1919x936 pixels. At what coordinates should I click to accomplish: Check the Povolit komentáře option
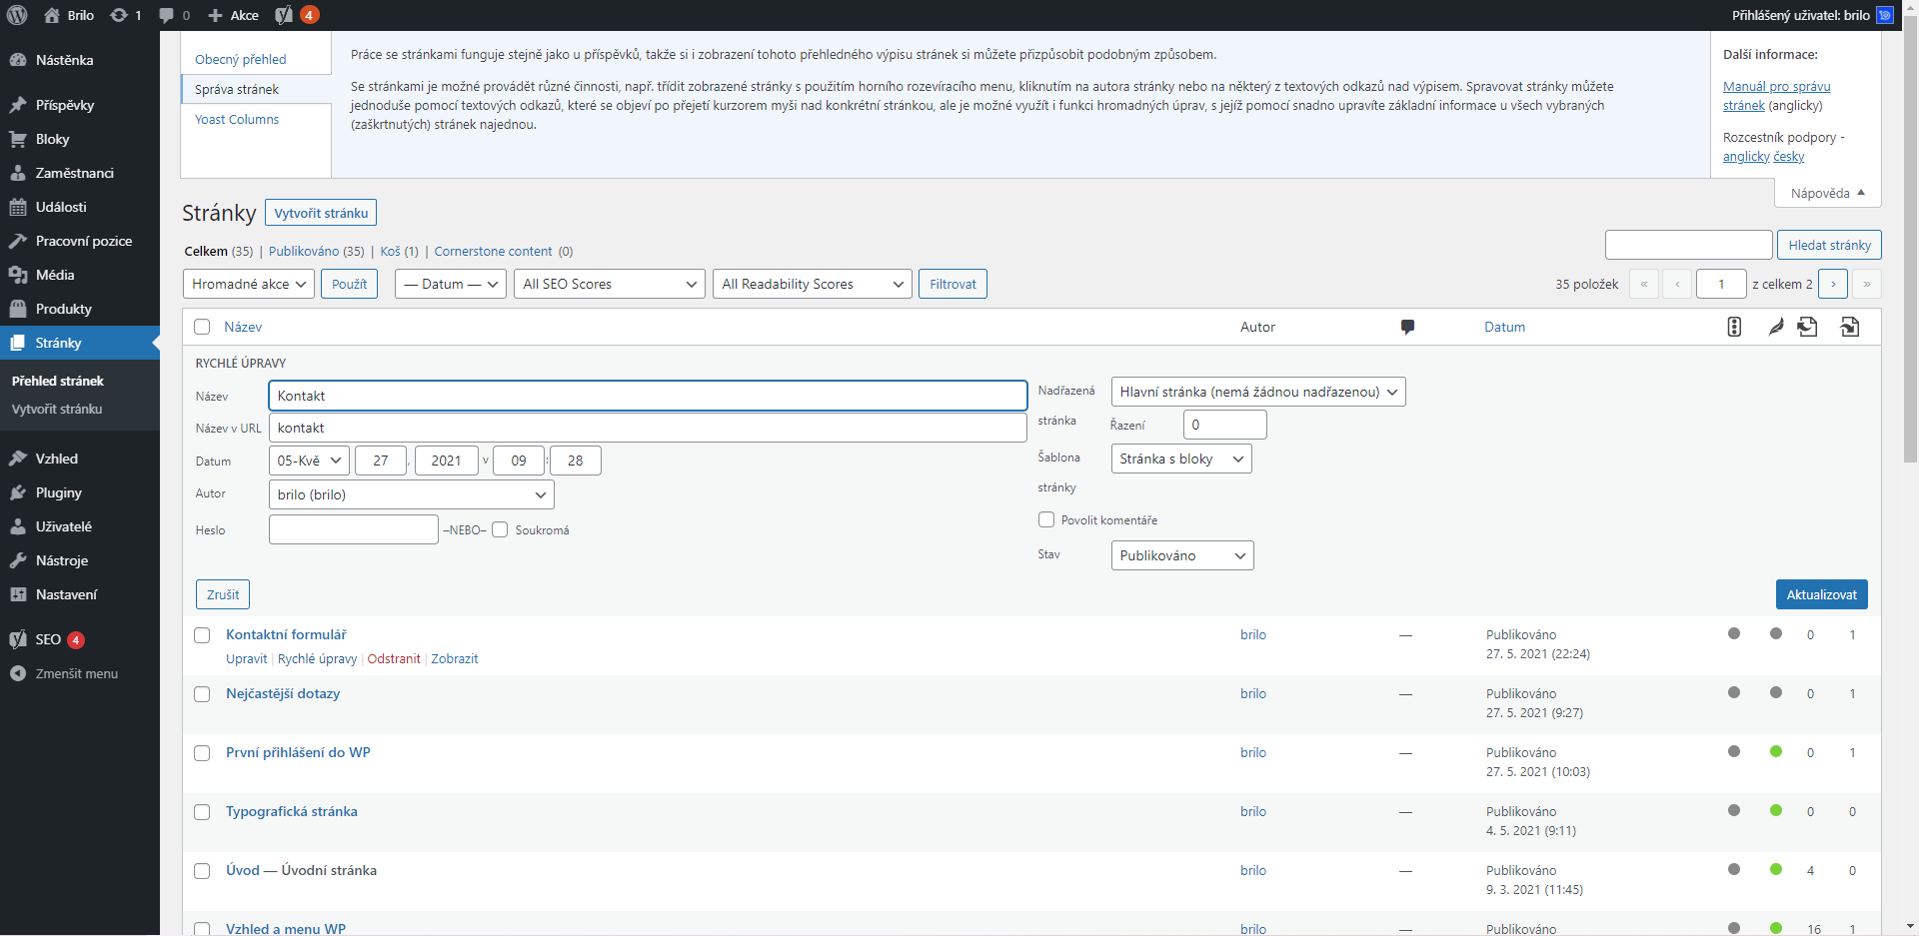click(x=1046, y=519)
